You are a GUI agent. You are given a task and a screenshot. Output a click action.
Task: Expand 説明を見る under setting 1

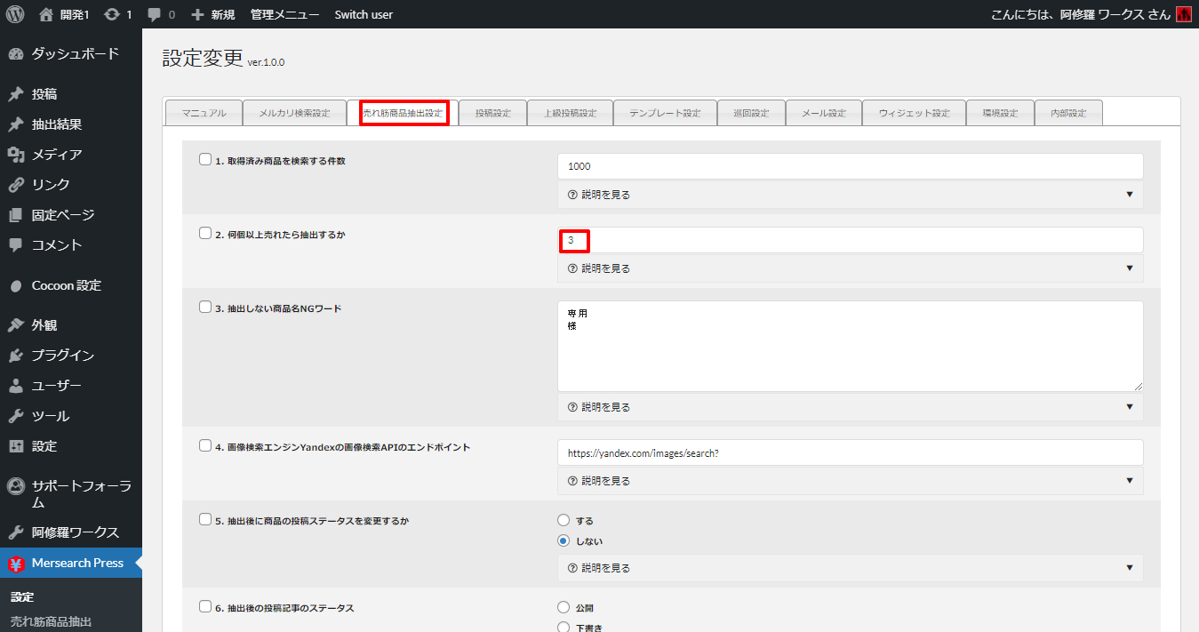click(850, 195)
